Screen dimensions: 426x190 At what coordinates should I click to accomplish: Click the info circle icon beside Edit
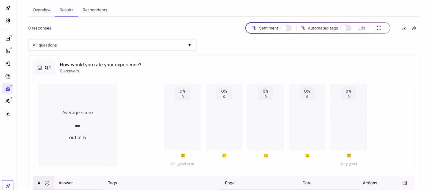(379, 28)
